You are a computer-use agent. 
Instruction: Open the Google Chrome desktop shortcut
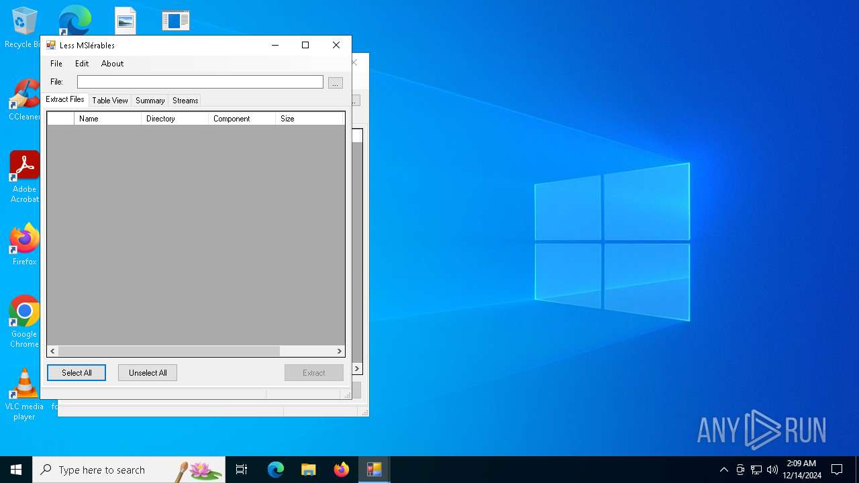pyautogui.click(x=24, y=322)
